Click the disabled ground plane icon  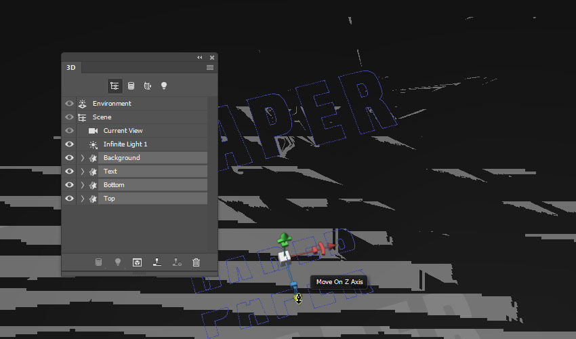pos(177,262)
